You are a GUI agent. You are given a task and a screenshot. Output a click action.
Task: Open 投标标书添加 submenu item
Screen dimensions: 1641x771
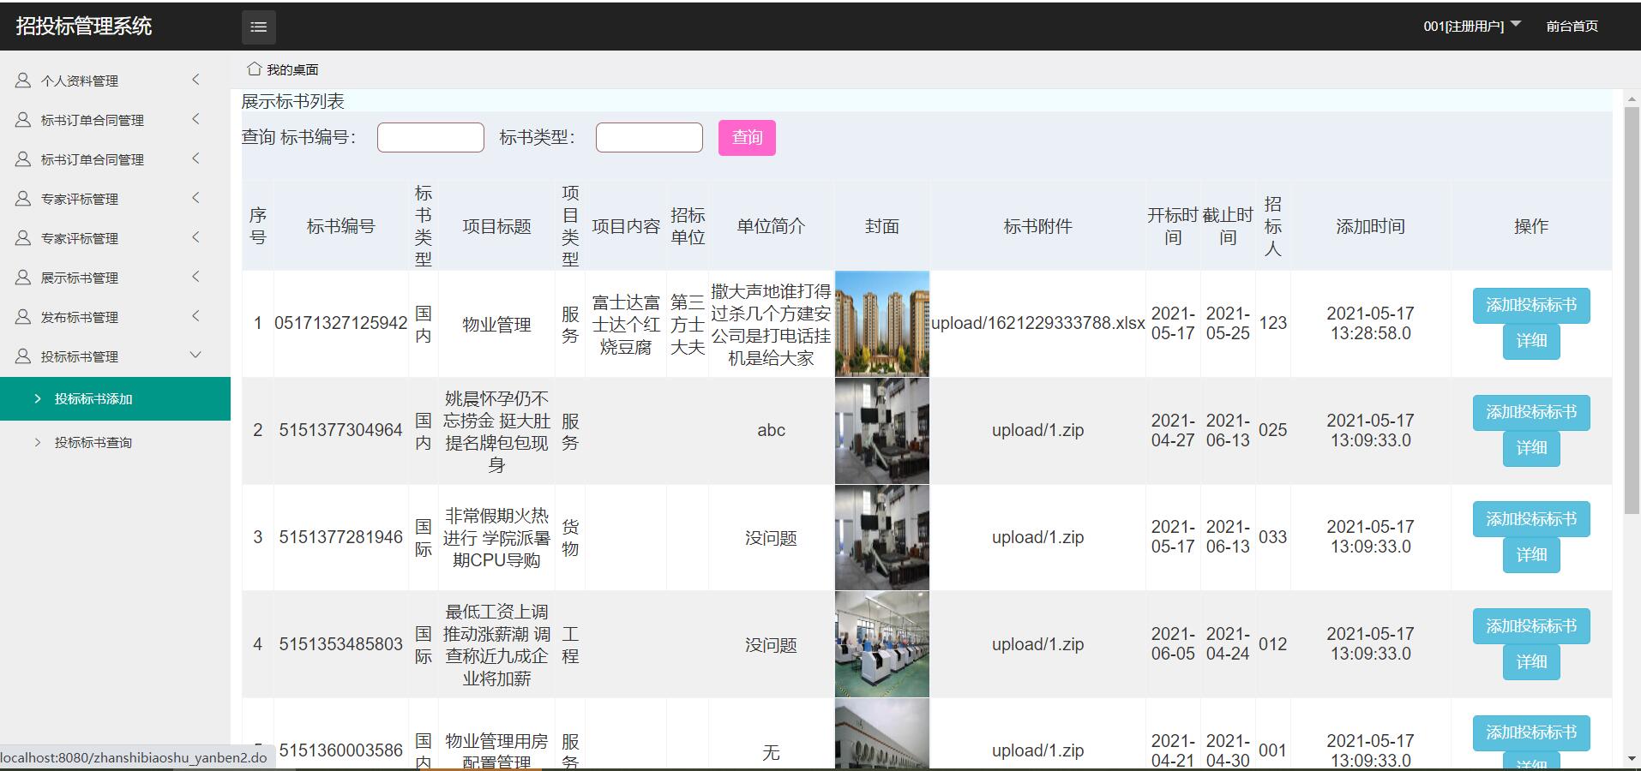pyautogui.click(x=115, y=399)
